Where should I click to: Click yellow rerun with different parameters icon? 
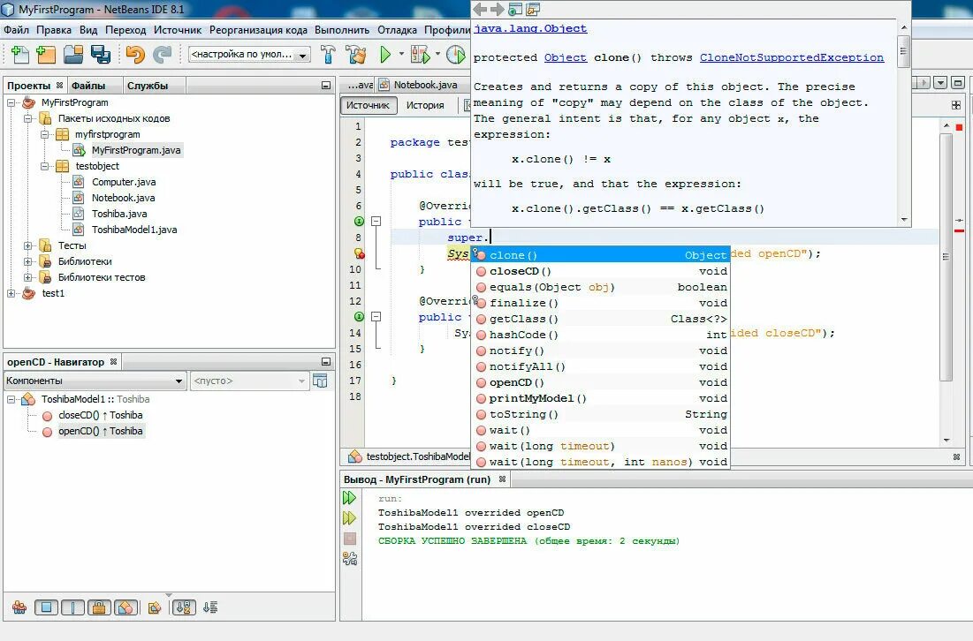click(350, 517)
